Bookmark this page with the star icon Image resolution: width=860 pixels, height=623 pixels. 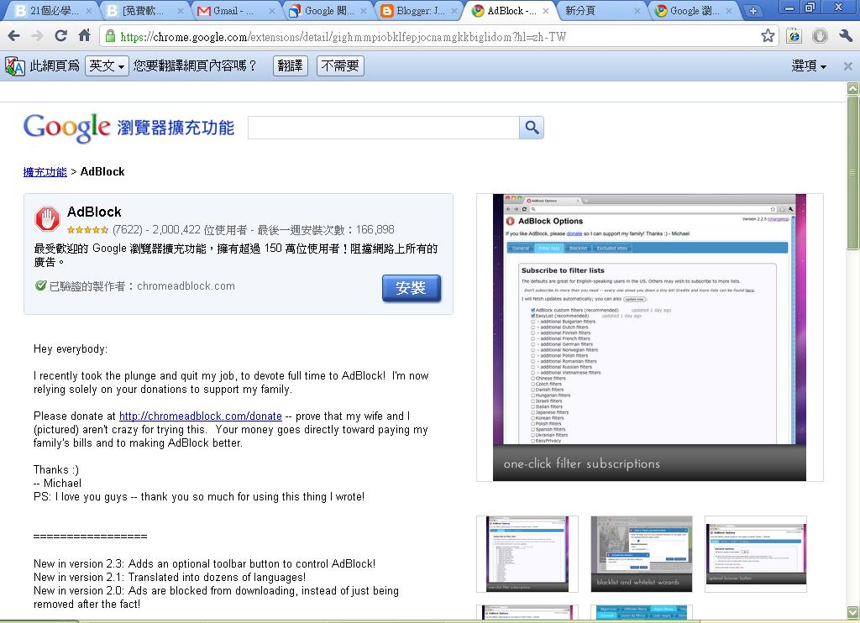[768, 36]
